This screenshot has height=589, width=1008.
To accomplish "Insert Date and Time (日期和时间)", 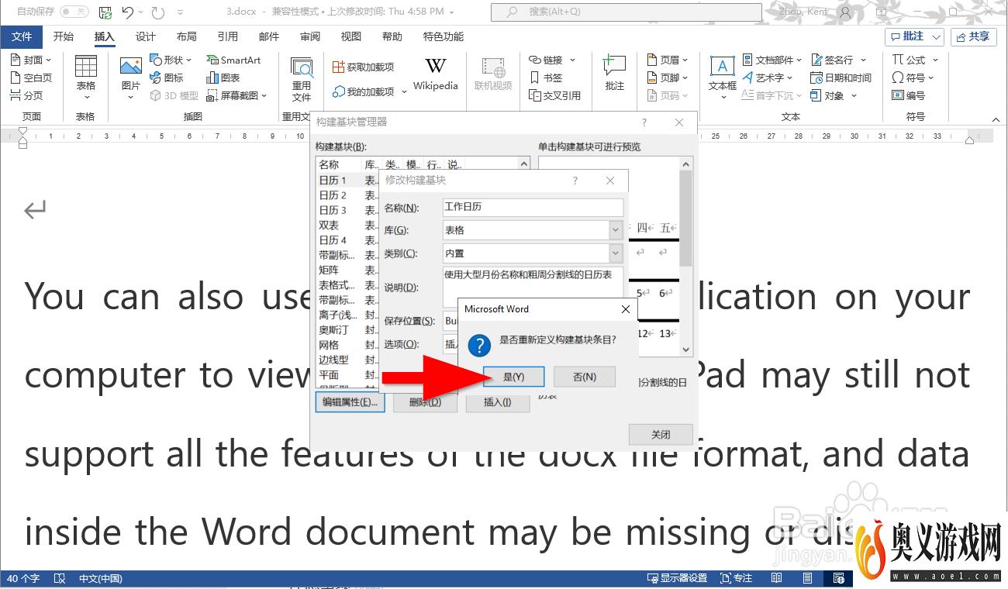I will click(841, 77).
